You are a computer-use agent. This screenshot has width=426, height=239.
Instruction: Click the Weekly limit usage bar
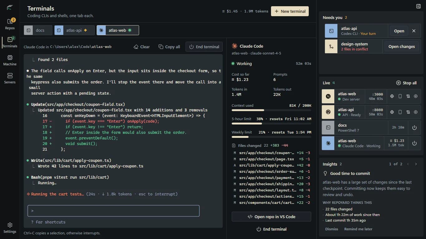click(271, 137)
